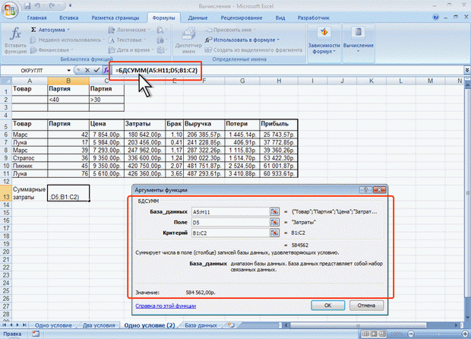Select the column H header
Screen dimensions: 471x339
279,81
